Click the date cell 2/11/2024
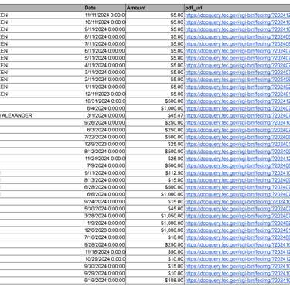The image size is (290, 290). point(105,80)
